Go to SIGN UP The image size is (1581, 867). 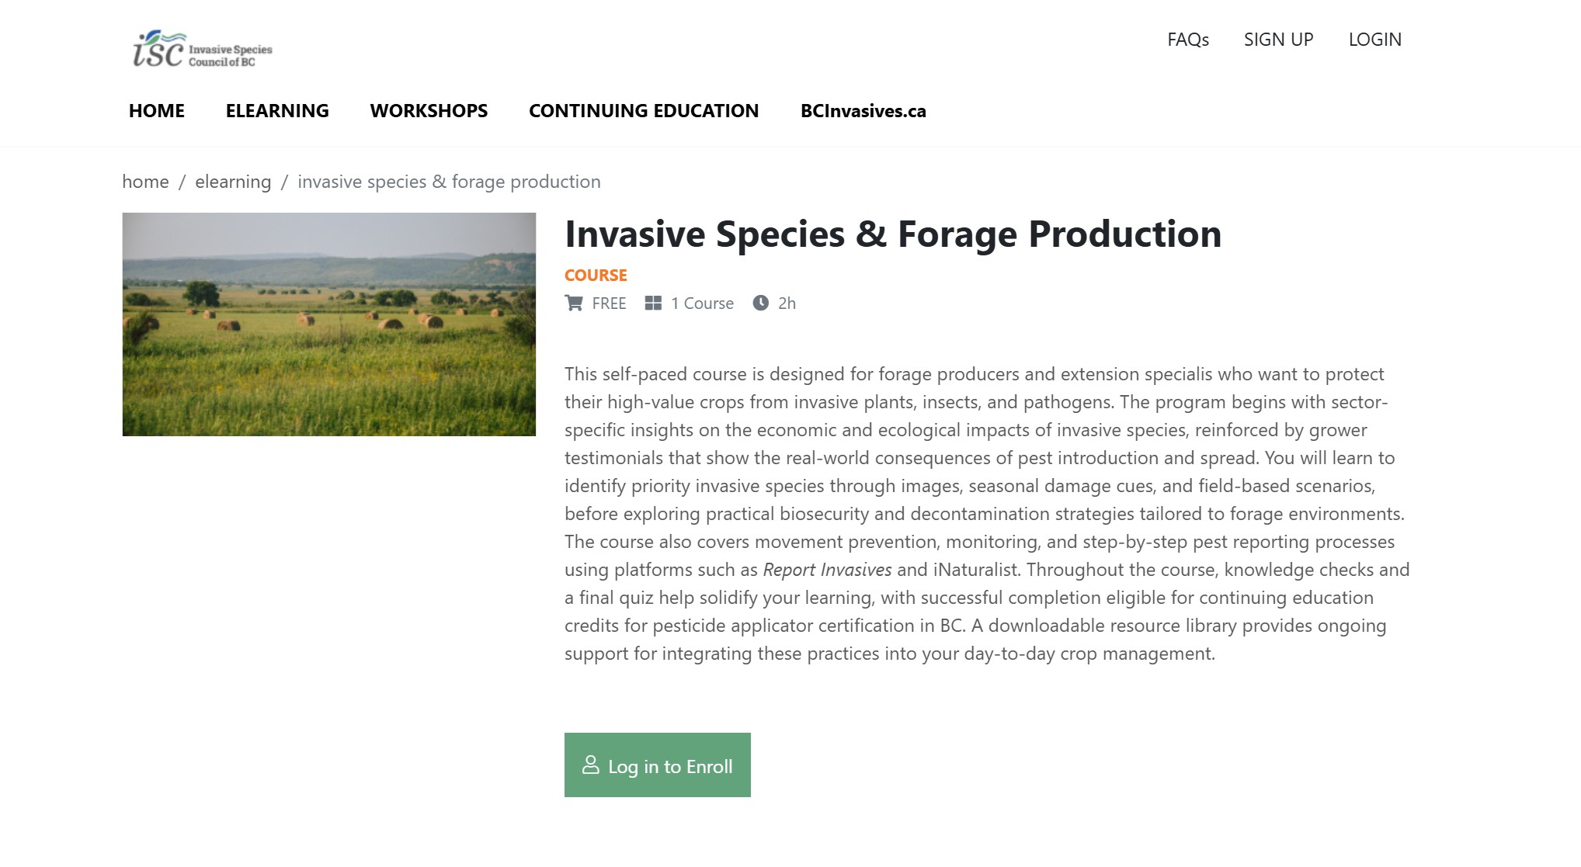[1278, 40]
